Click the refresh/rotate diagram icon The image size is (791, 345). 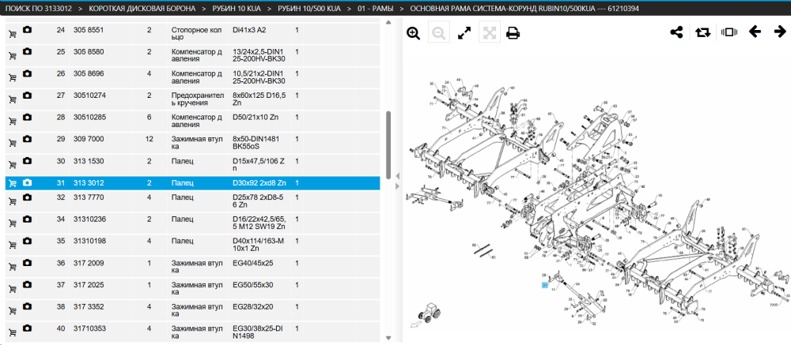click(x=702, y=32)
